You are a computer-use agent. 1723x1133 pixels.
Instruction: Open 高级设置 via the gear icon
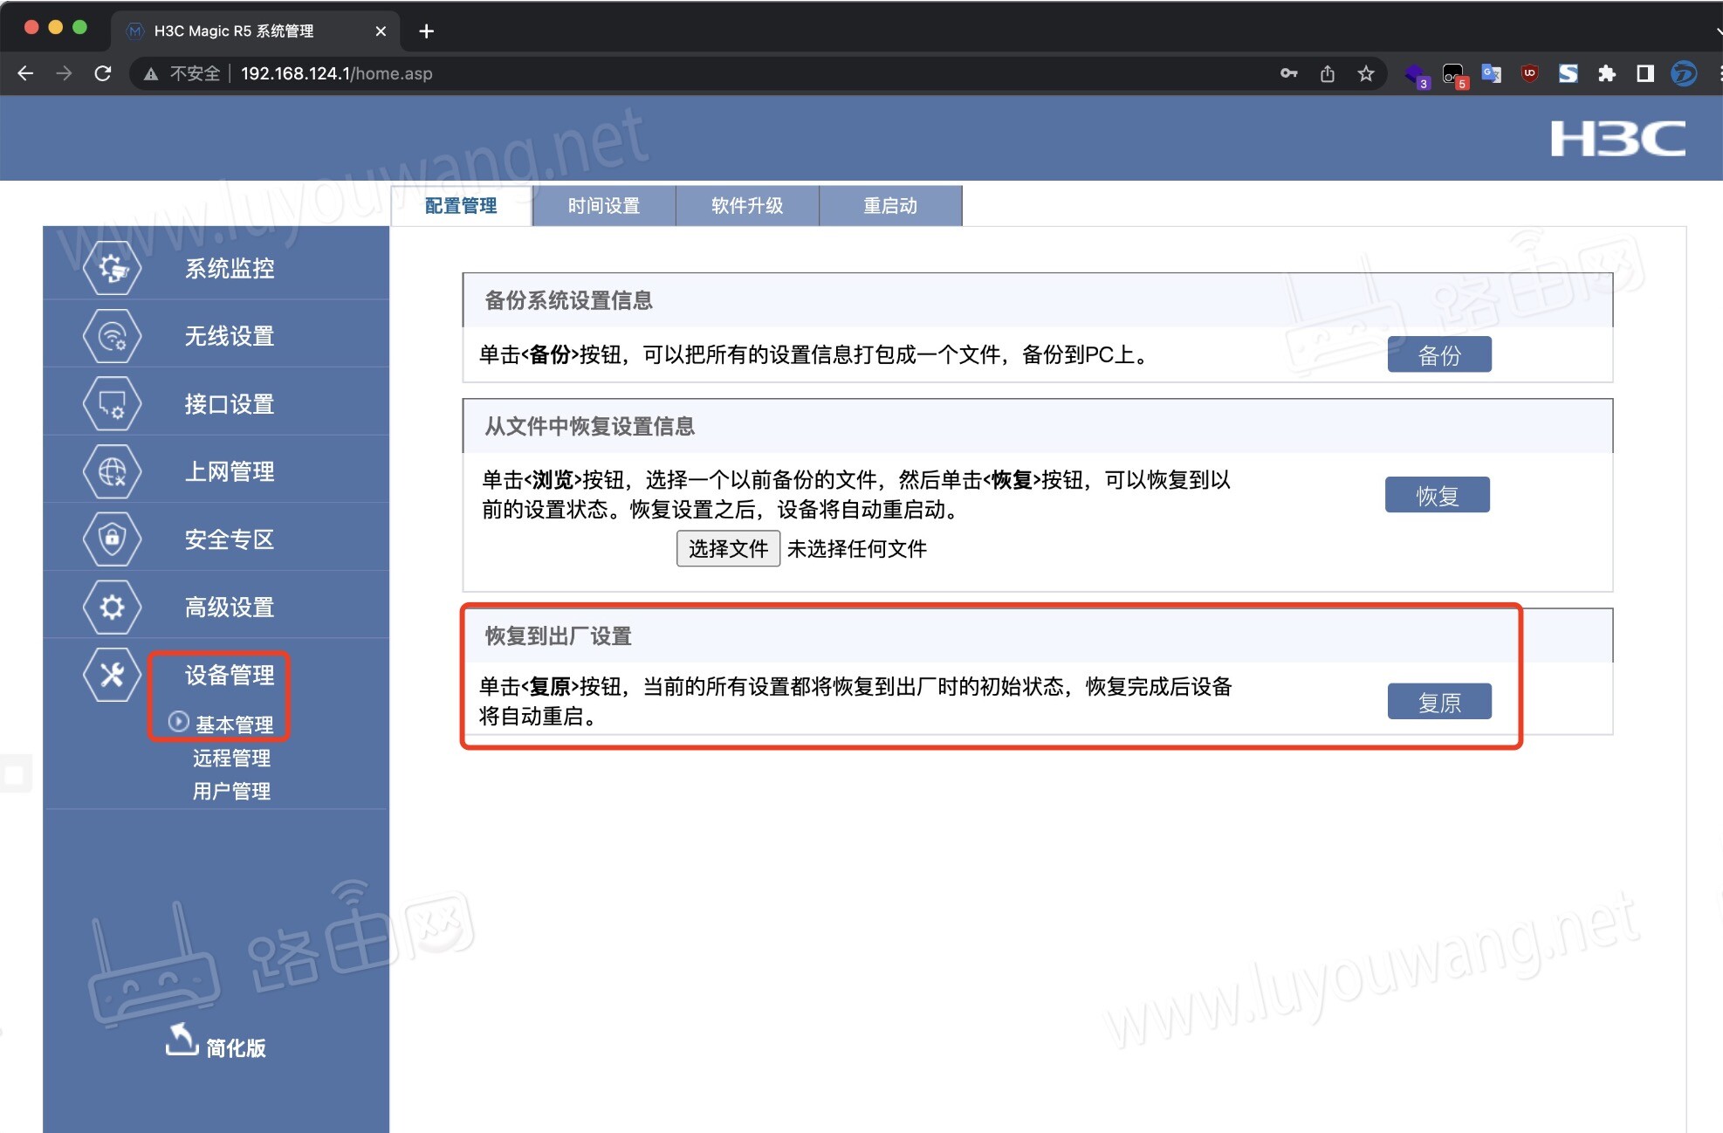(x=112, y=607)
